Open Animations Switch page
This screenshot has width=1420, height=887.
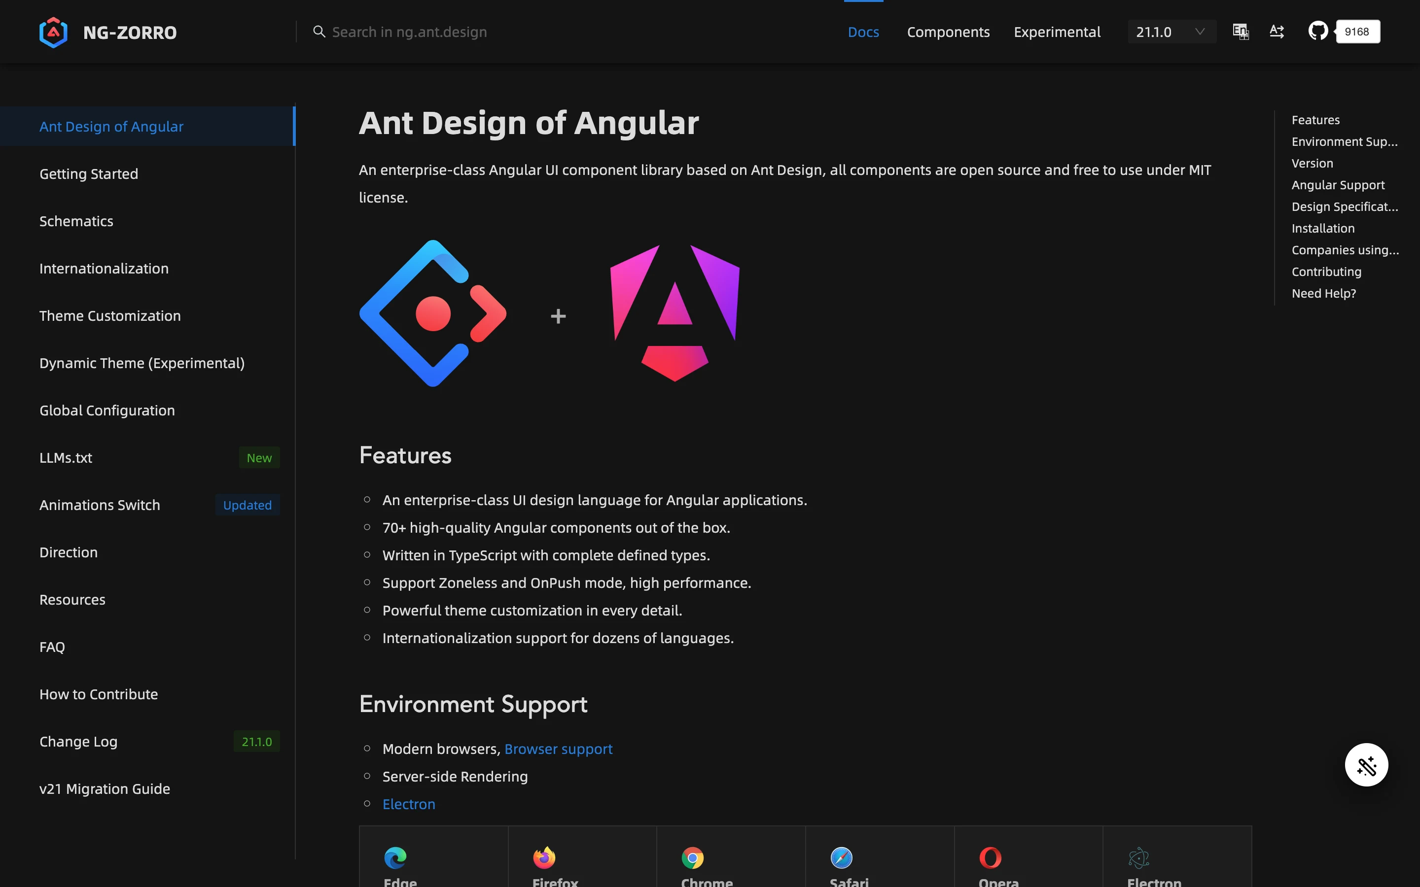[x=147, y=505]
